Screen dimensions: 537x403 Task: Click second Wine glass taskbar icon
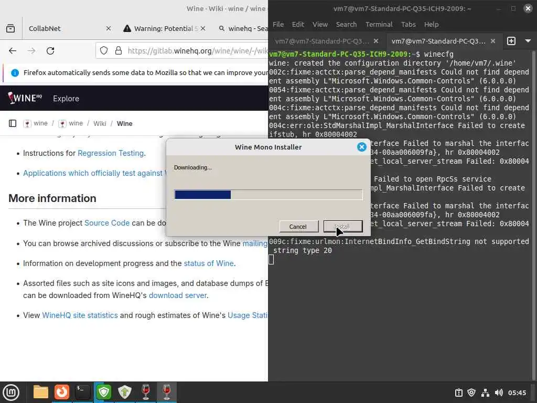pyautogui.click(x=166, y=392)
